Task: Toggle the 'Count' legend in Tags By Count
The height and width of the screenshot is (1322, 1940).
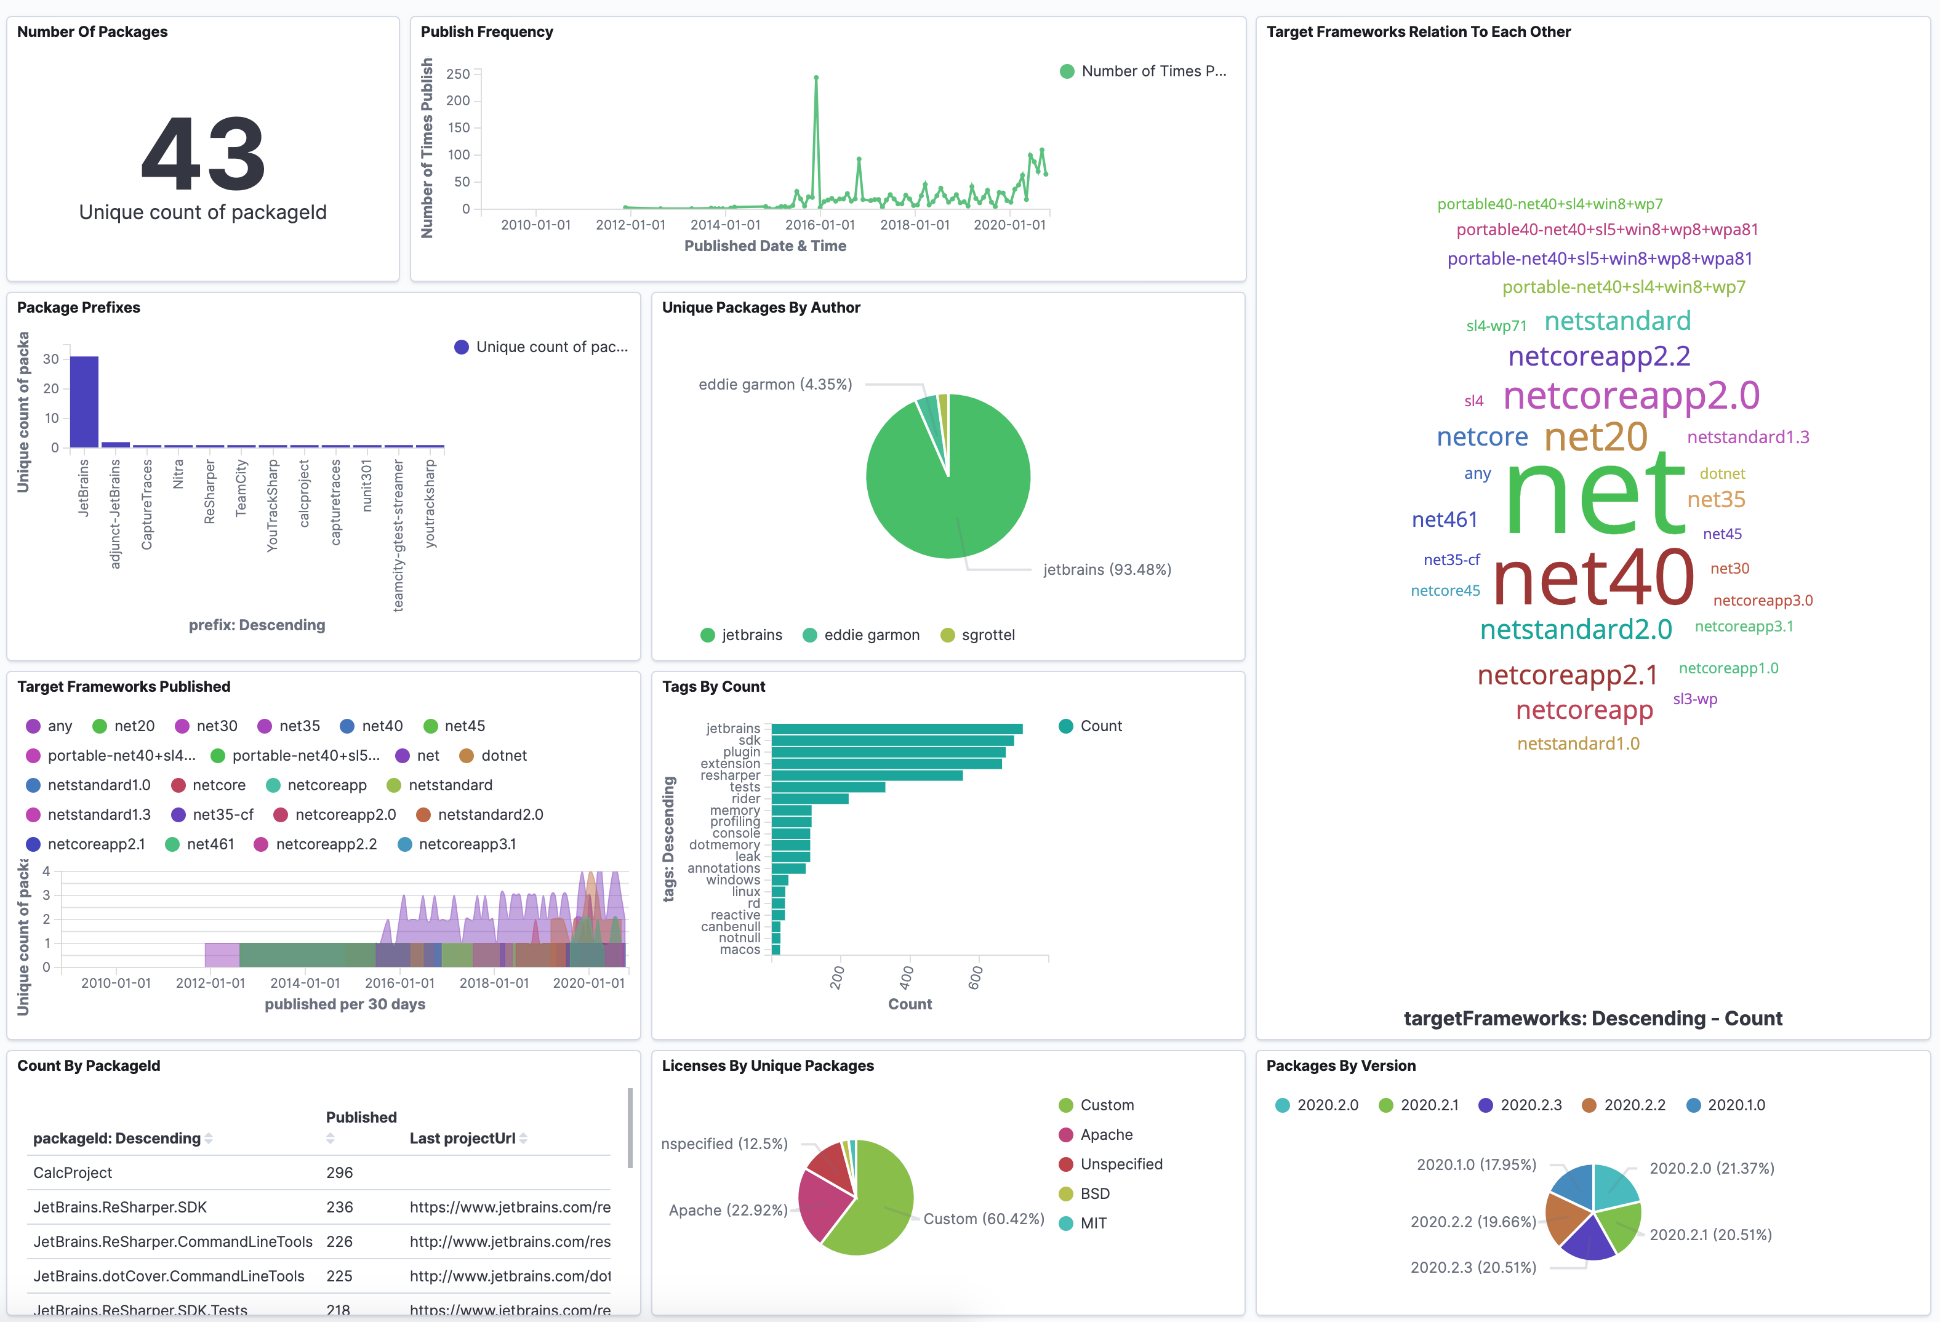Action: 1090,726
